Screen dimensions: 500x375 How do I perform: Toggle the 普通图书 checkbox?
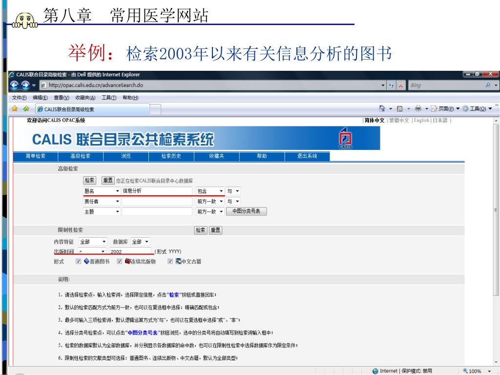[78, 261]
